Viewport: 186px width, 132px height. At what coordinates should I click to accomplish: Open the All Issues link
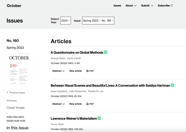point(11,100)
